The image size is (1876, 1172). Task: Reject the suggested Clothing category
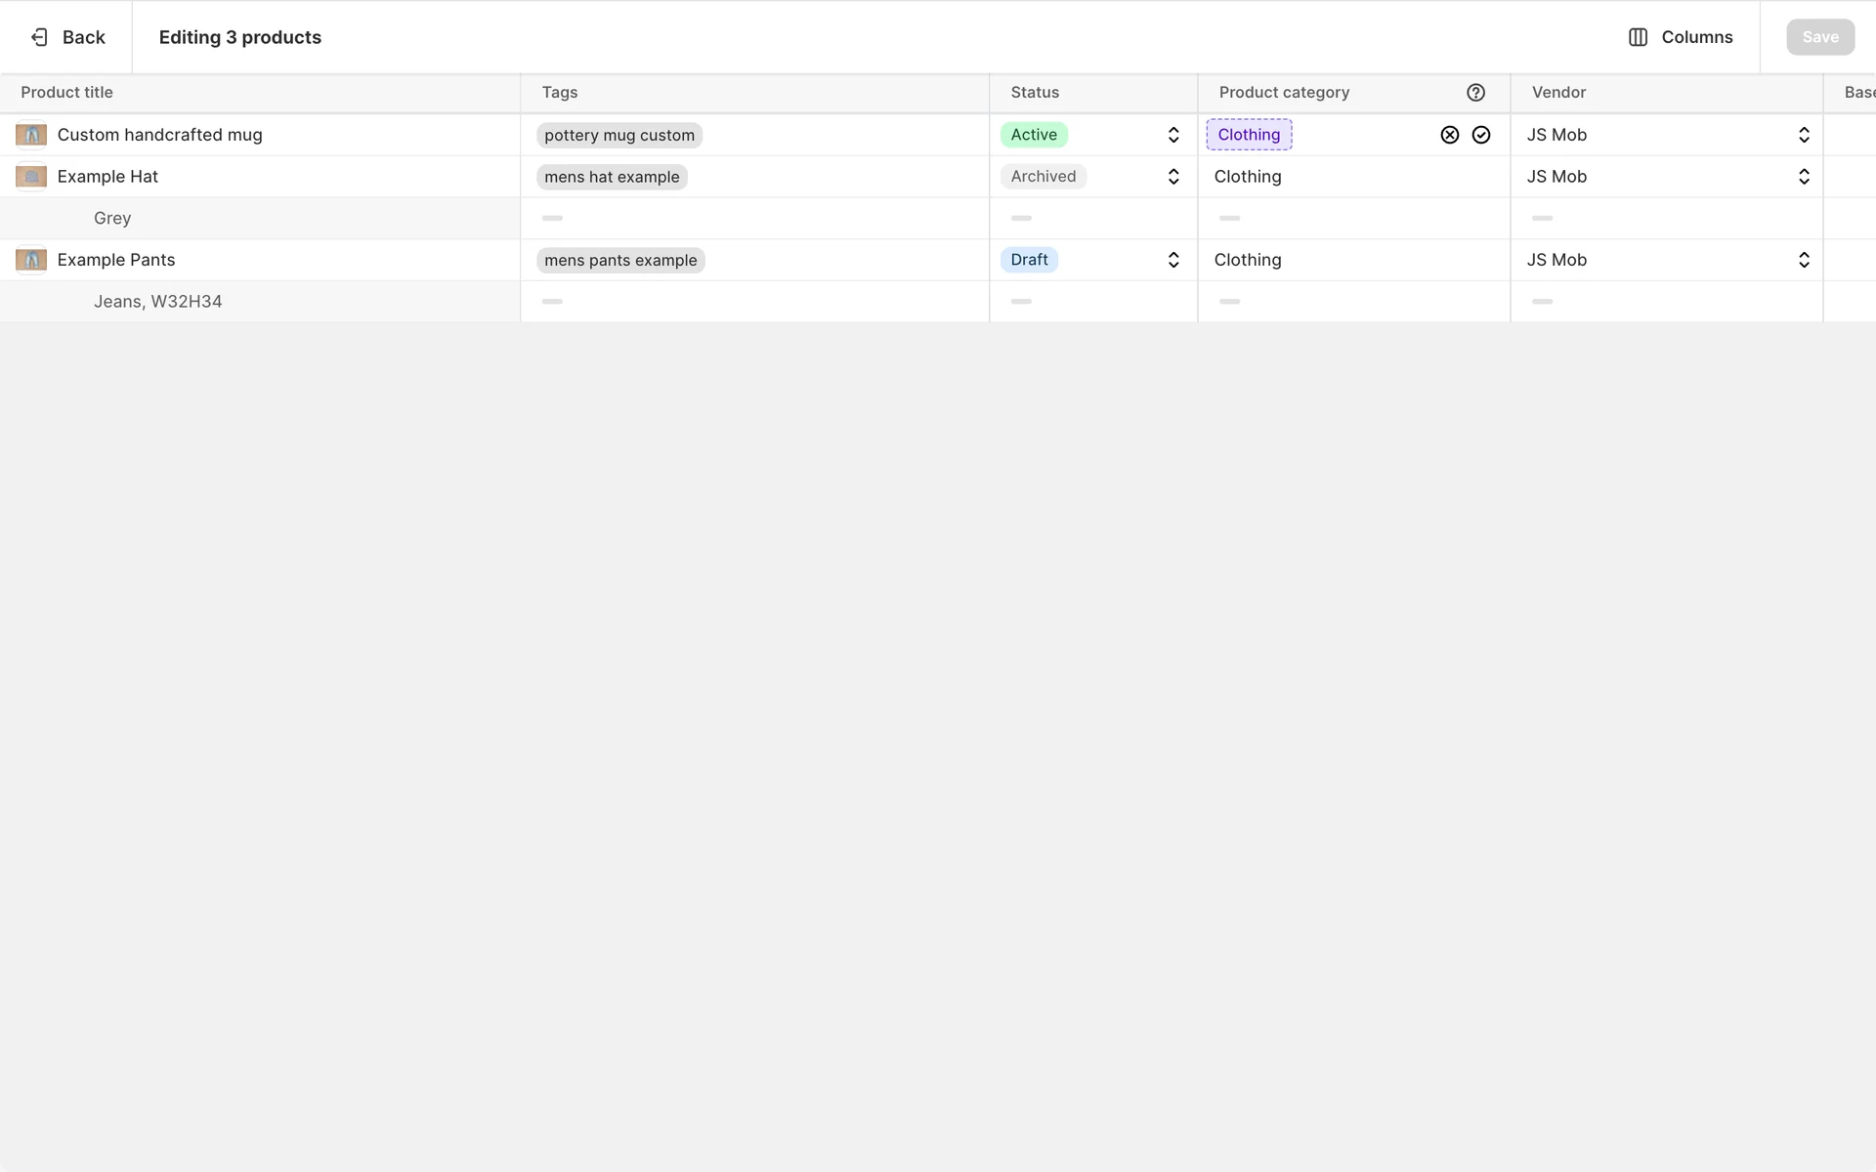click(x=1449, y=135)
